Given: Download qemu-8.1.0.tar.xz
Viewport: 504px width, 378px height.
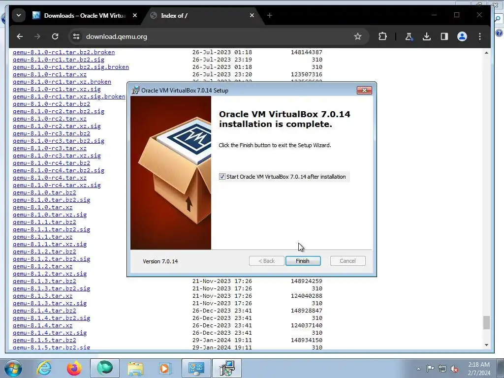Looking at the screenshot, I should pos(42,207).
